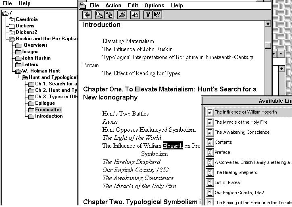This screenshot has width=292, height=207.
Task: Click document icon beside List of Plates
Action: tap(210, 182)
